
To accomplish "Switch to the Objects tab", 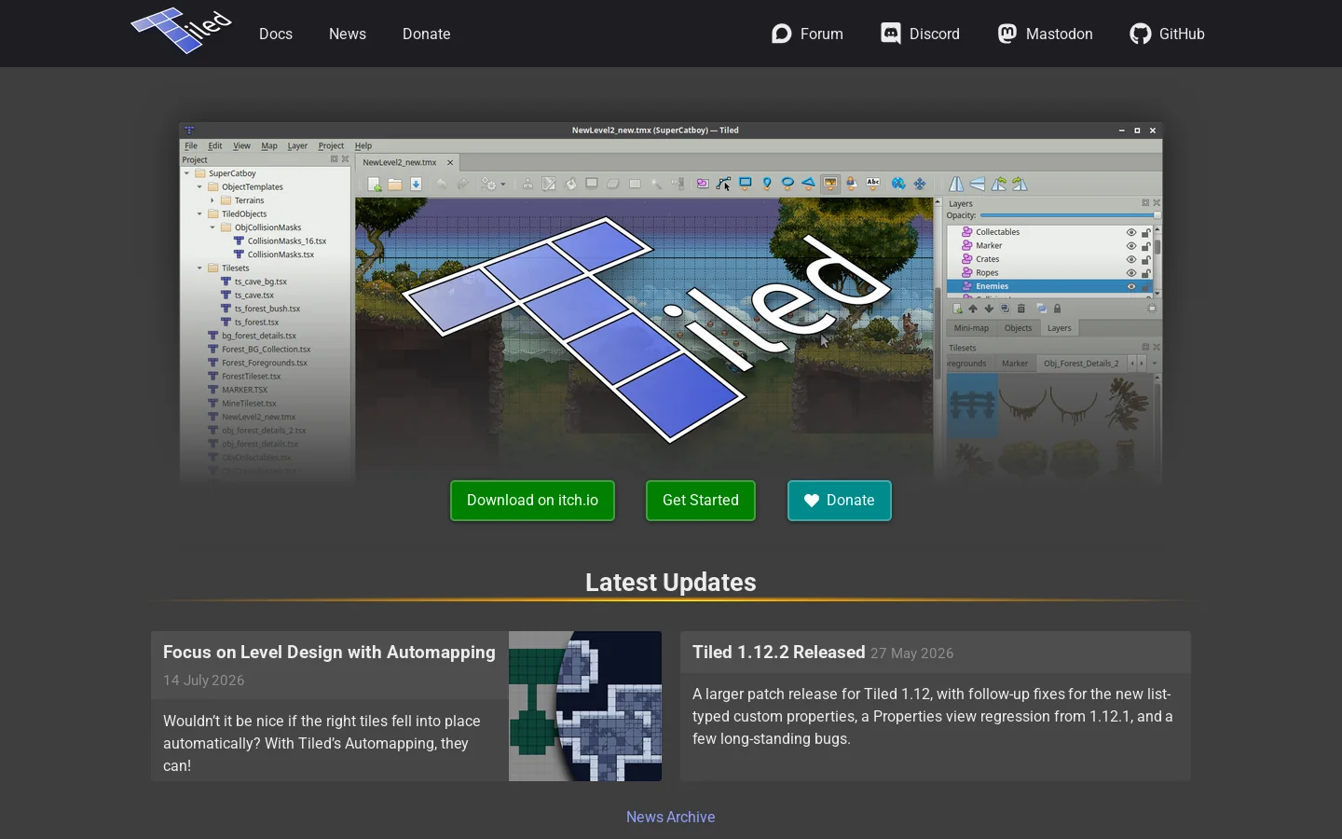I will 1018,328.
